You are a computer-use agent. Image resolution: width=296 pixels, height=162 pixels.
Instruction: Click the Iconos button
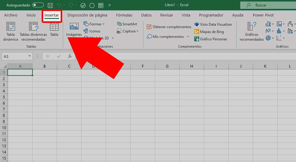click(x=92, y=31)
